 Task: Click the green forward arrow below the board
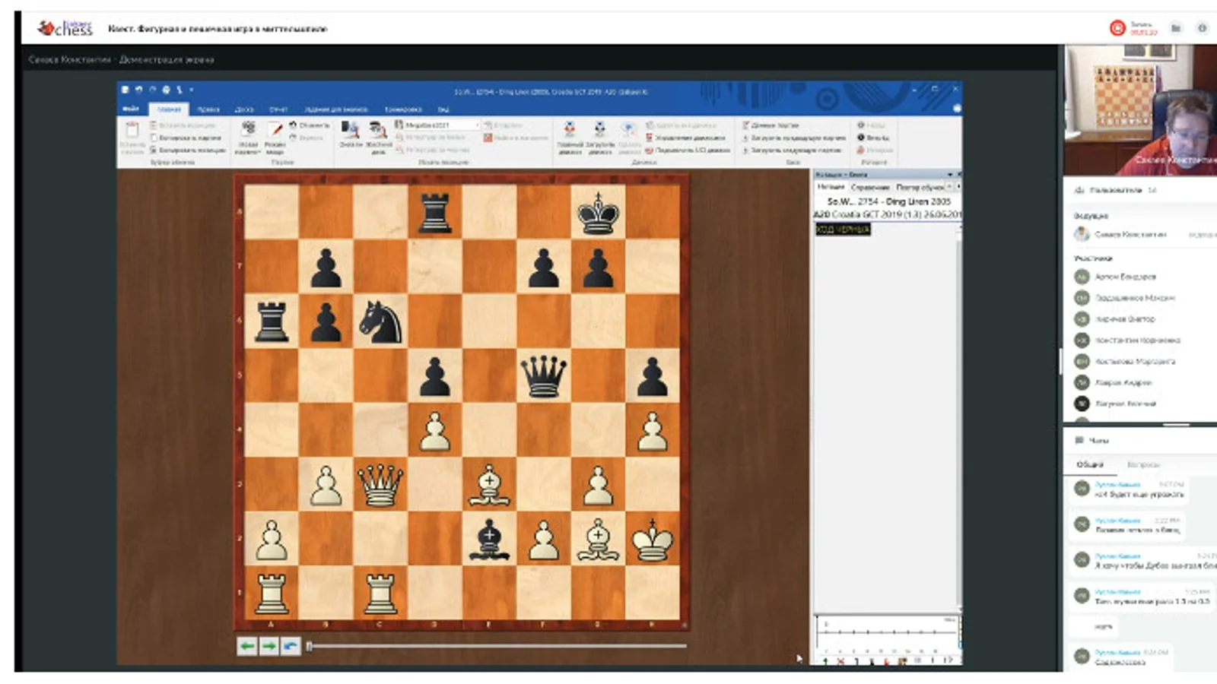(x=269, y=646)
